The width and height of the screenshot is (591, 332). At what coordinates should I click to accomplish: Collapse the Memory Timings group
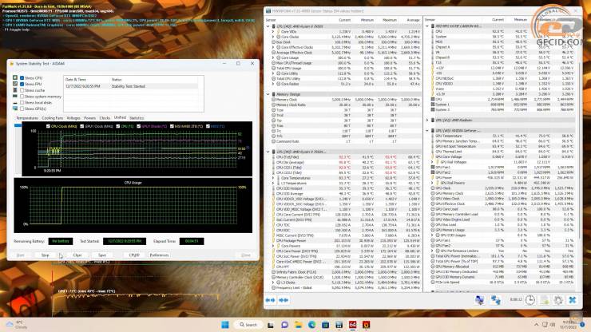[x=268, y=94]
